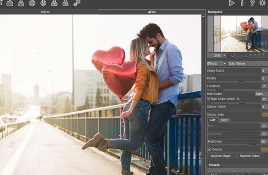Select the Right stripe settings tab
The height and width of the screenshot is (175, 268).
click(x=224, y=120)
